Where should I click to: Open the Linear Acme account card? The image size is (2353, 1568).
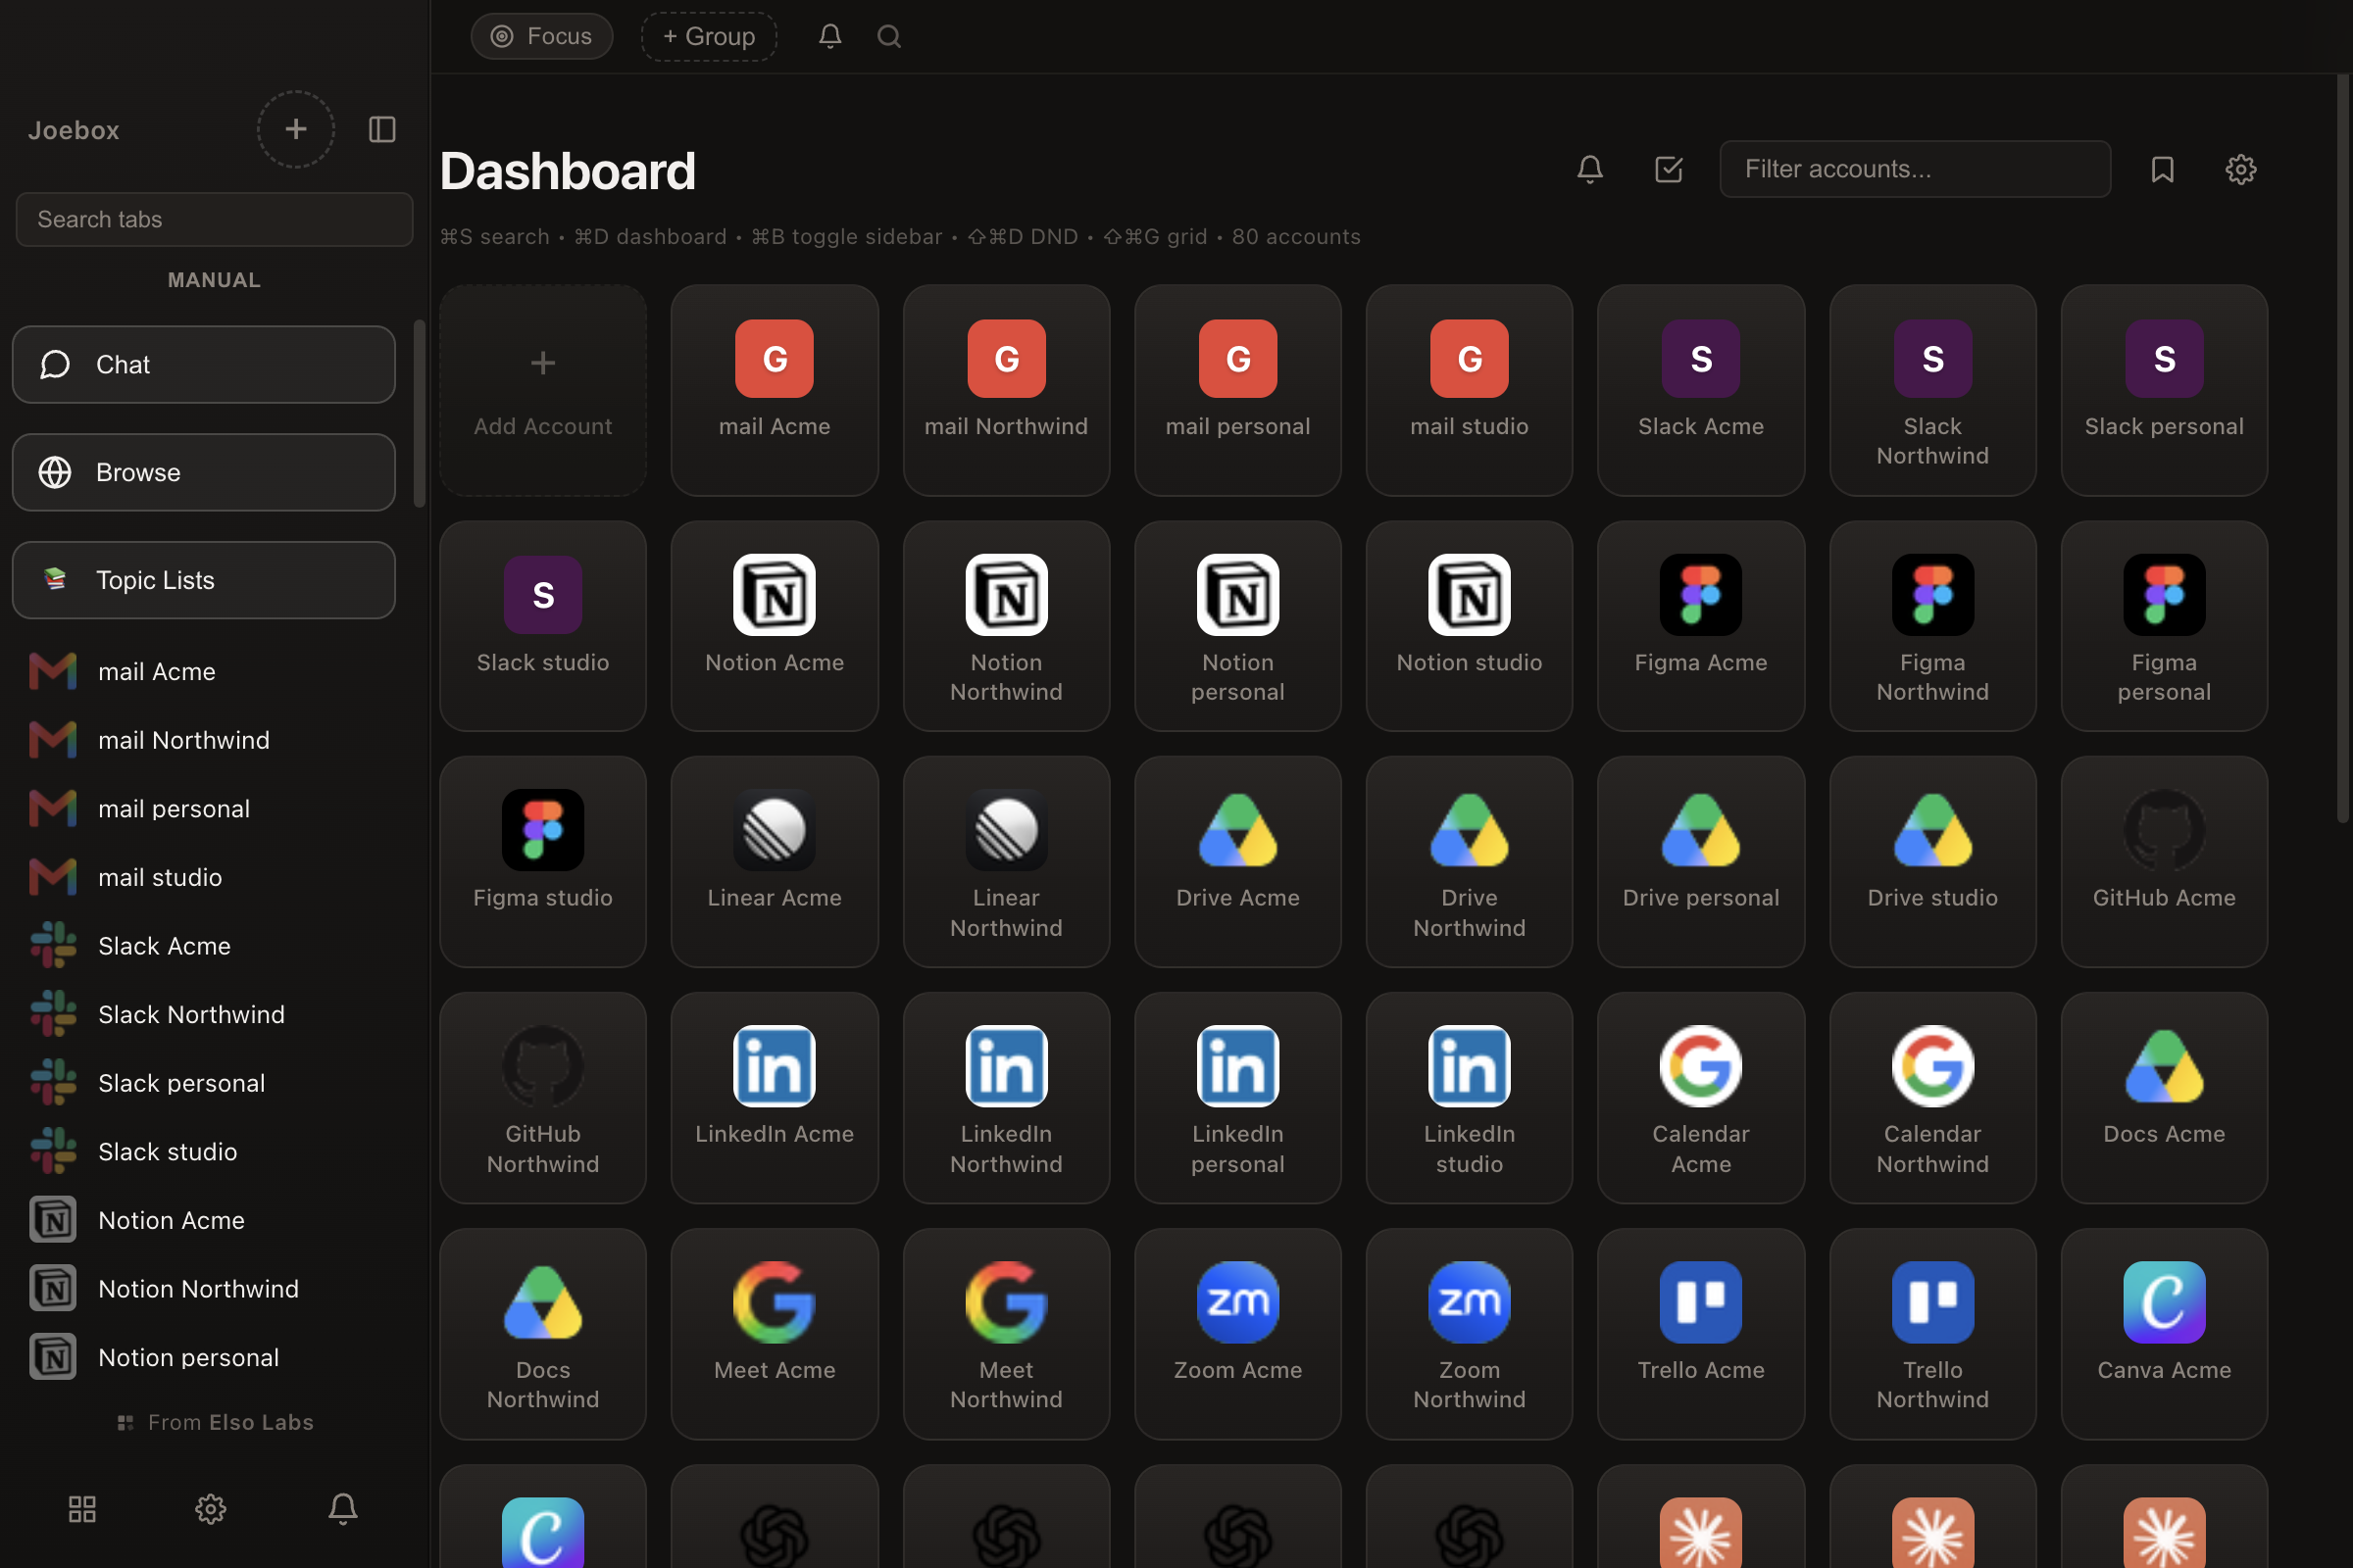[775, 862]
